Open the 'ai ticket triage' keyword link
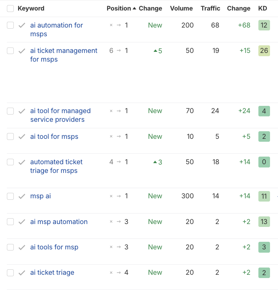This screenshot has height=290, width=278. [x=52, y=273]
